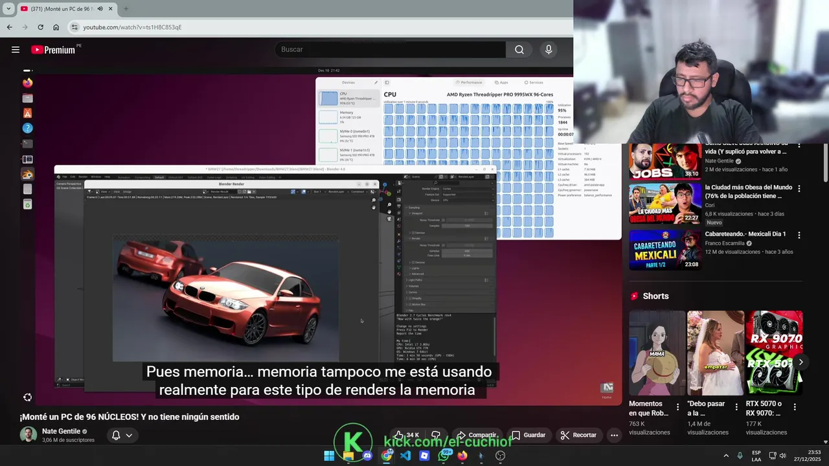The width and height of the screenshot is (829, 466).
Task: Switch to Performance tab in system monitor
Action: tap(469, 83)
